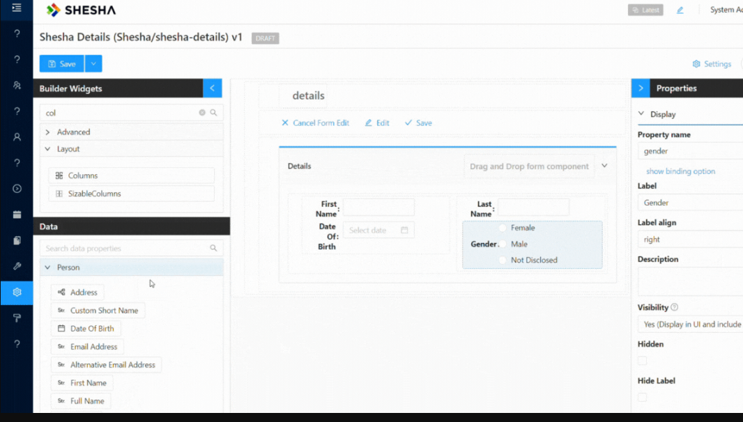
Task: Click the details form title
Action: [309, 95]
